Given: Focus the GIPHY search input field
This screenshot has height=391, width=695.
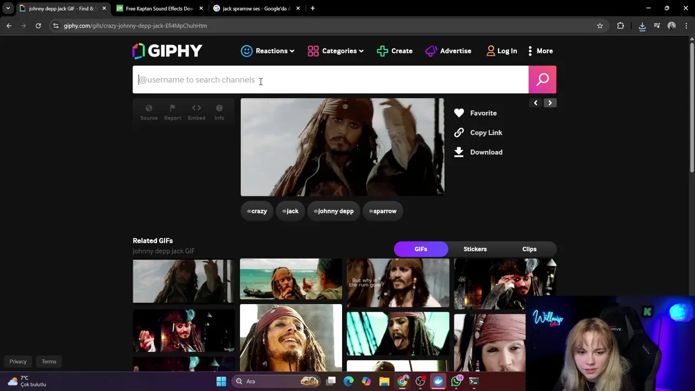Looking at the screenshot, I should coord(331,80).
